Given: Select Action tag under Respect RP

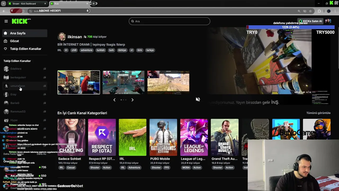Looking at the screenshot, I should (107, 168).
